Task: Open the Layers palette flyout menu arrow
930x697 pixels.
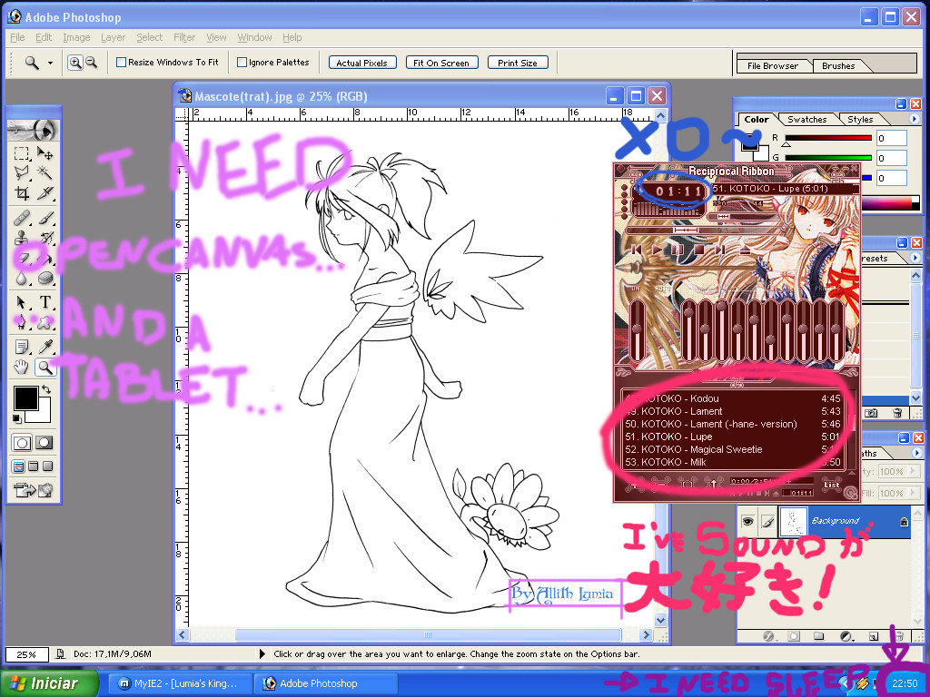Action: 916,453
